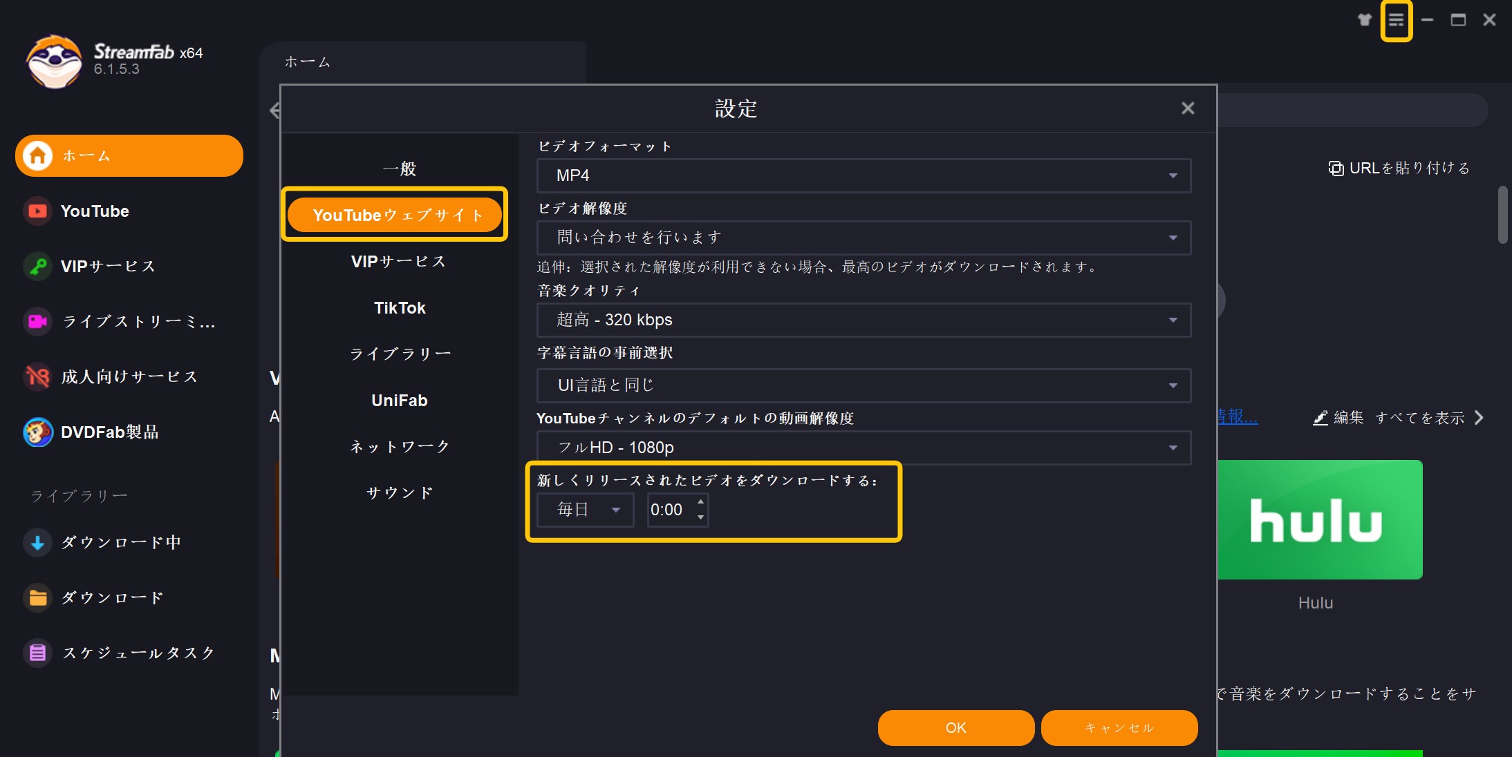The width and height of the screenshot is (1512, 757).
Task: Select the TikTok settings tab
Action: 400,308
